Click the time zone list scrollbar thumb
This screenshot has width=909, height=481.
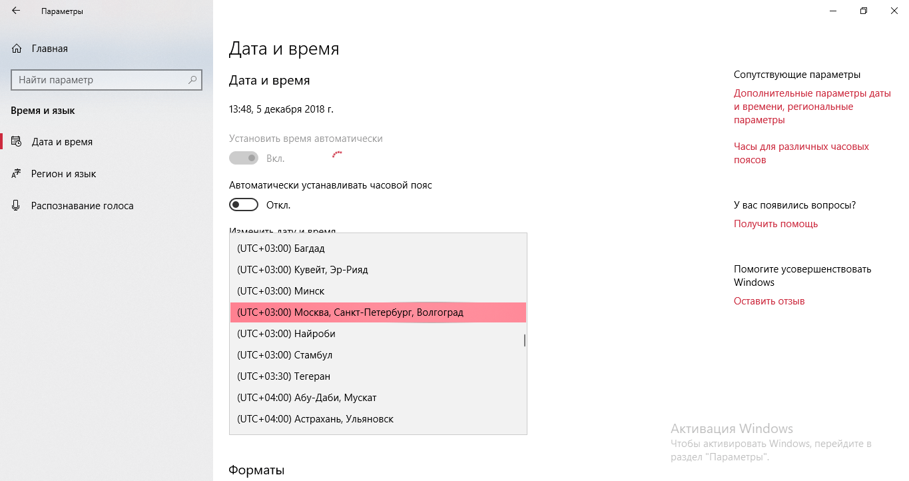pyautogui.click(x=525, y=340)
